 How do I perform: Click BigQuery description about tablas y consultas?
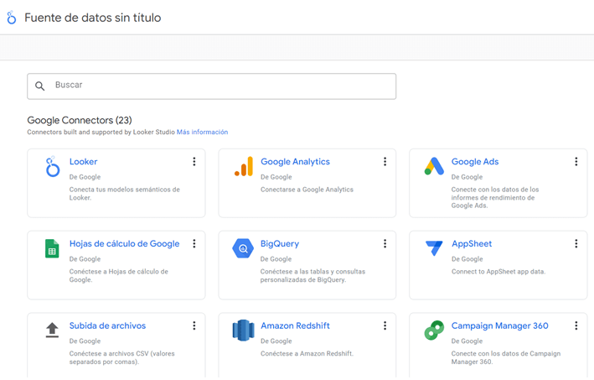click(x=312, y=276)
